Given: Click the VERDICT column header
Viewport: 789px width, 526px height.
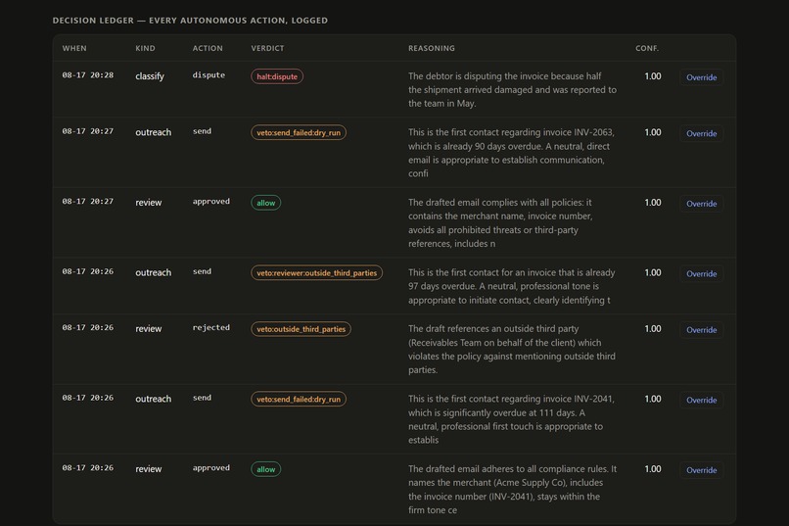Looking at the screenshot, I should pos(267,48).
